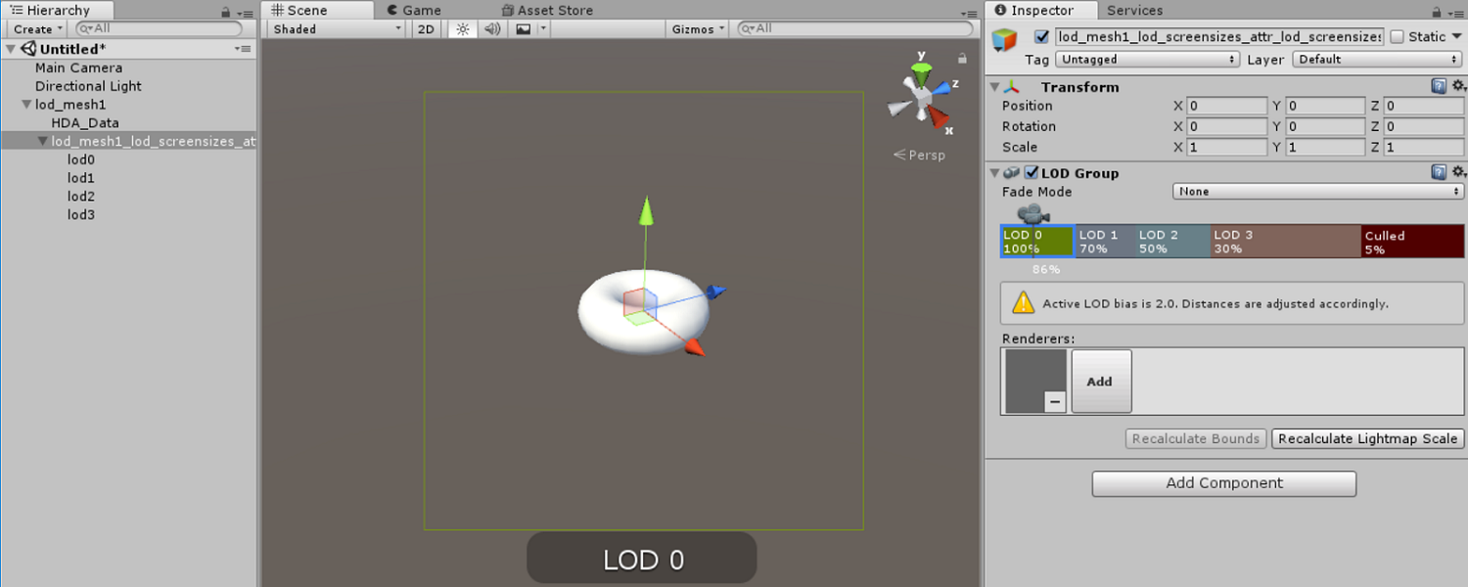Click the scene effects image icon

[524, 29]
